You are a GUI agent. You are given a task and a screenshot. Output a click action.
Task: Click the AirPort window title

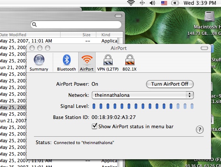click(x=118, y=48)
